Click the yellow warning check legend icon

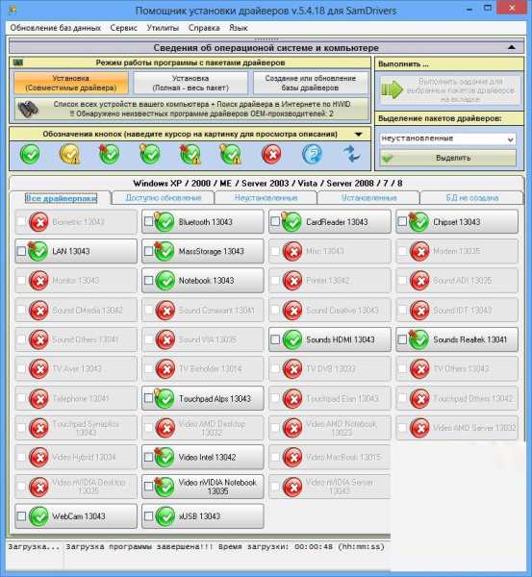point(70,154)
